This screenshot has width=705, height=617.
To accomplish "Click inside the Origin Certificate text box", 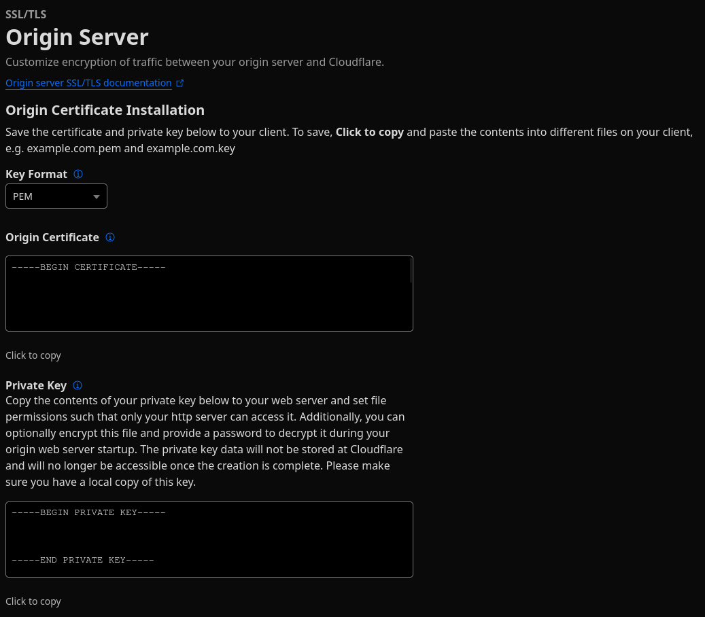I will [x=209, y=299].
